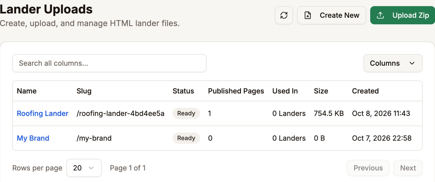This screenshot has height=182, width=435.
Task: Click the Created column header
Action: (365, 91)
